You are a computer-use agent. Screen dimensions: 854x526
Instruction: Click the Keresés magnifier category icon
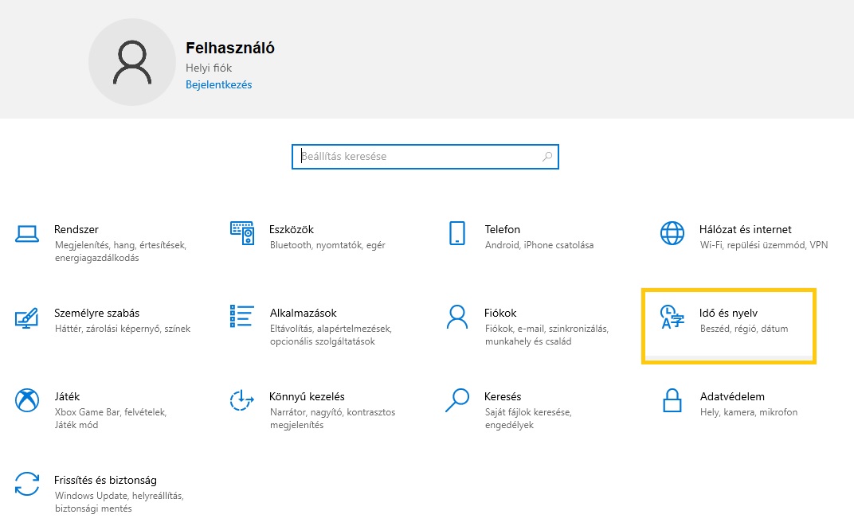pyautogui.click(x=456, y=400)
